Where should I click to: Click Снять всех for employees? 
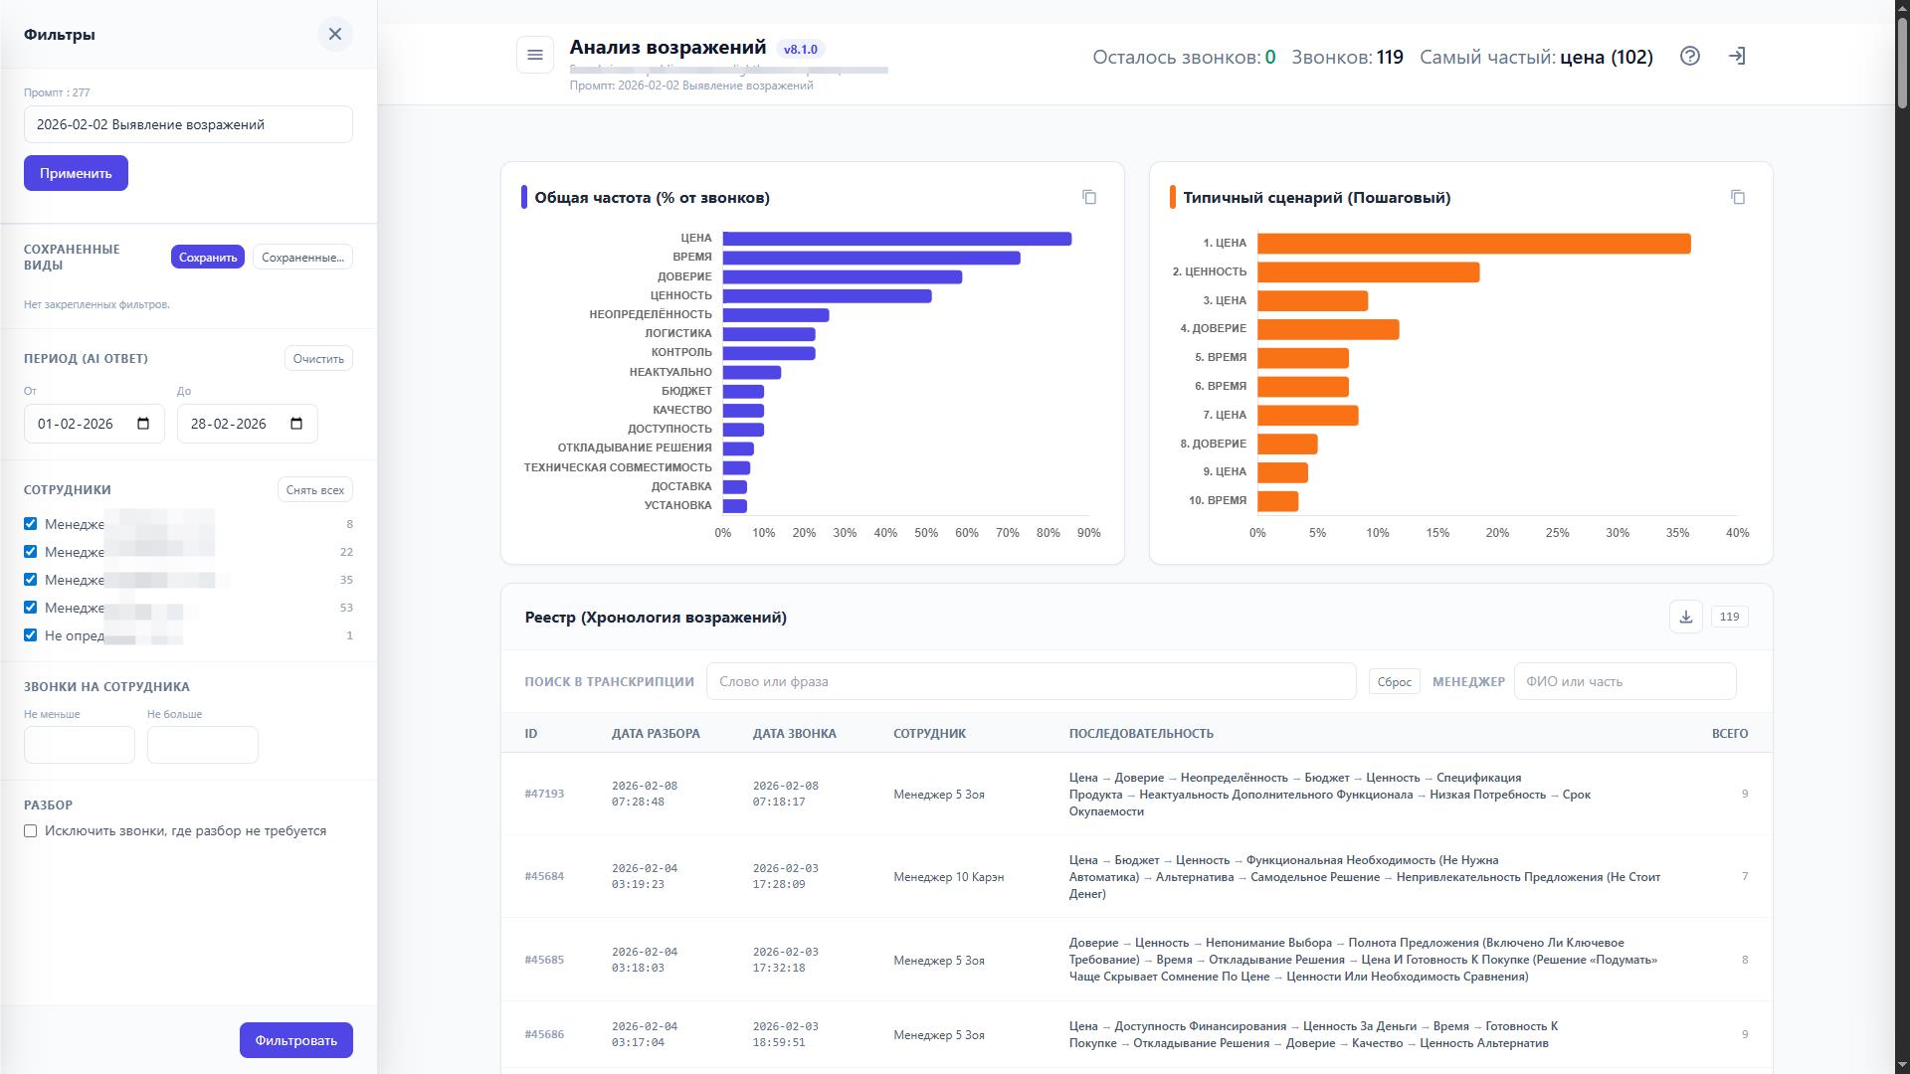click(314, 490)
